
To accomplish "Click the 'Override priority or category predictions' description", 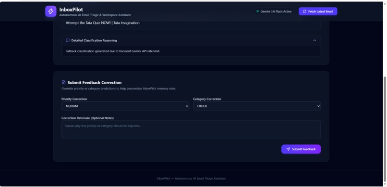I will coord(119,88).
